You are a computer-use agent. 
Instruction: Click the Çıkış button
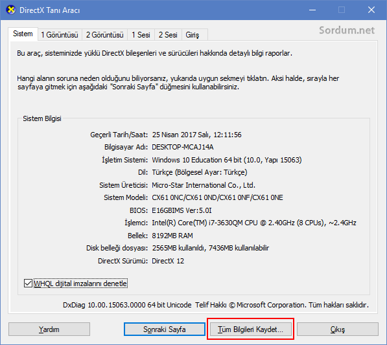click(x=337, y=329)
